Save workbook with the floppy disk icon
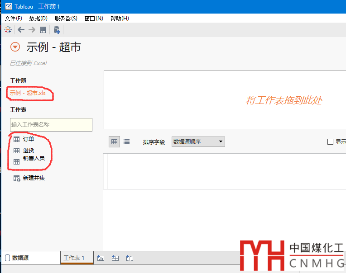Screen dimensions: 346x273 click(x=43, y=30)
